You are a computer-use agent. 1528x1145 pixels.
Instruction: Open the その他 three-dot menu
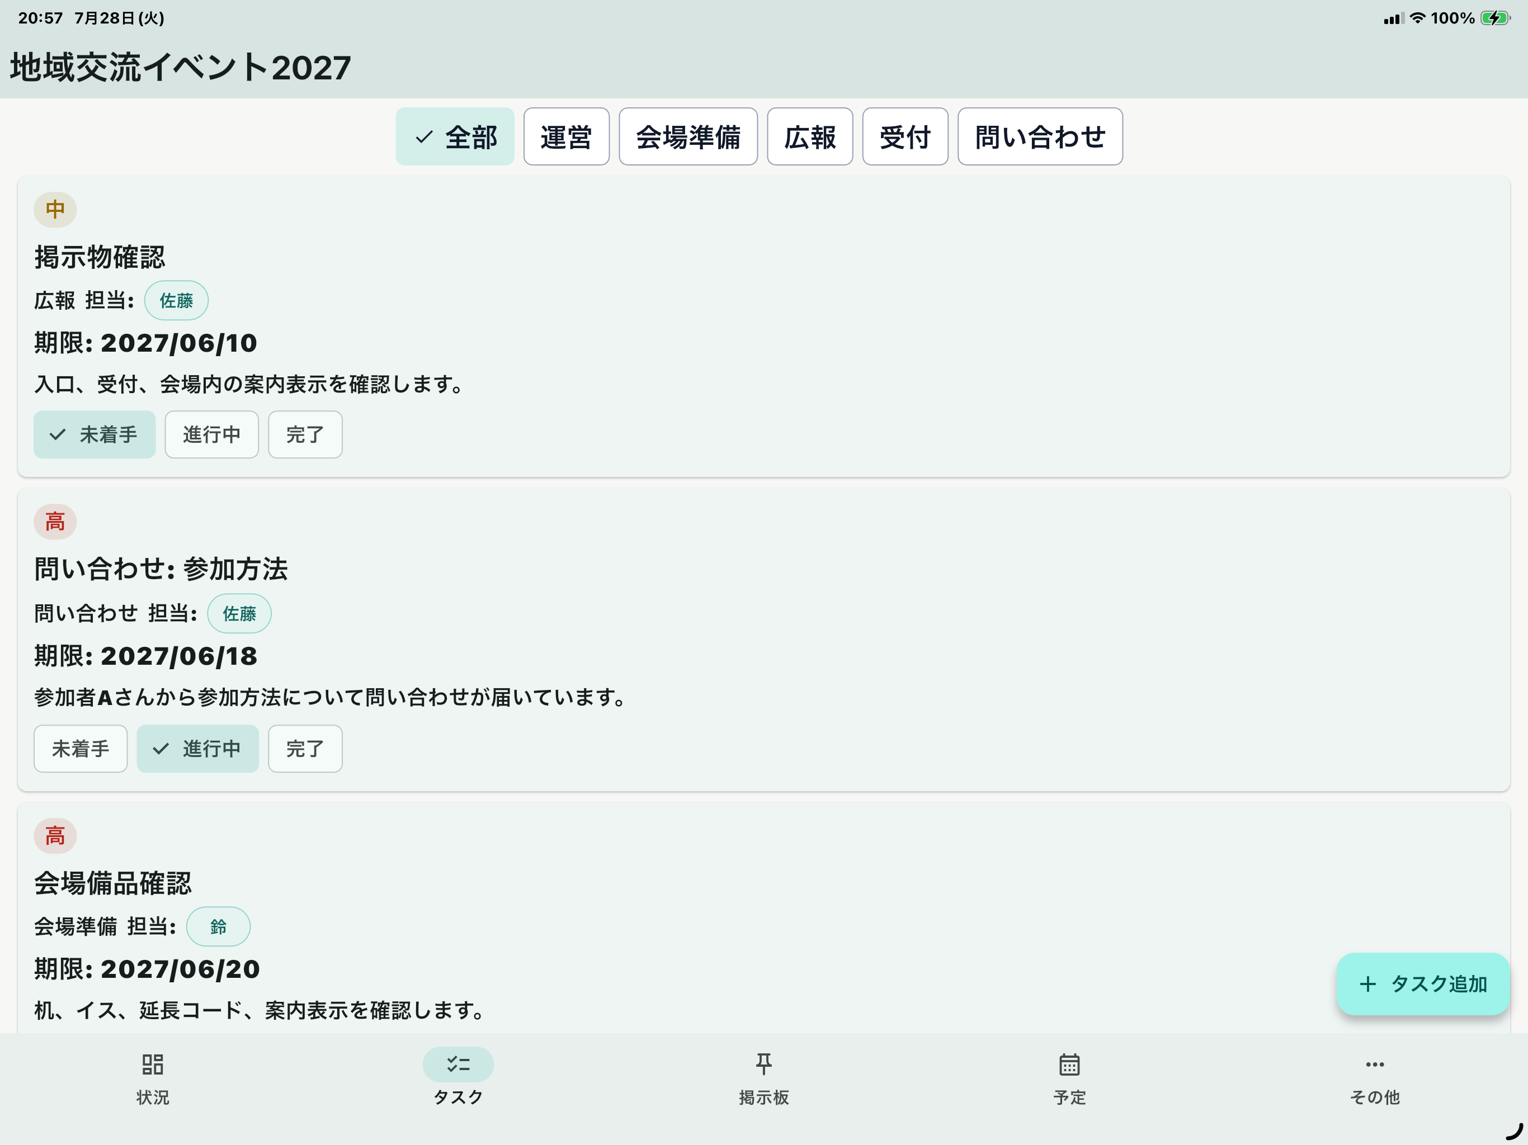(x=1375, y=1064)
